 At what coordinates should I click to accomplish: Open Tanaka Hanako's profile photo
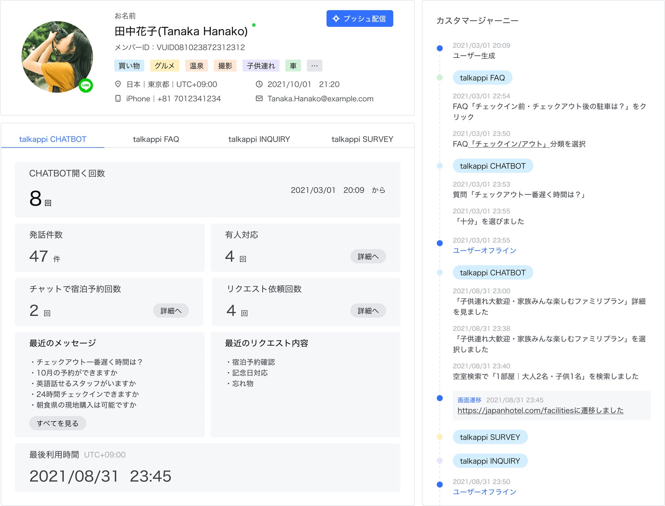tap(57, 57)
